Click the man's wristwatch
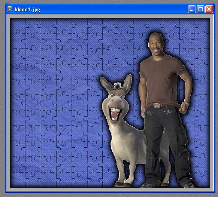 (x=187, y=103)
